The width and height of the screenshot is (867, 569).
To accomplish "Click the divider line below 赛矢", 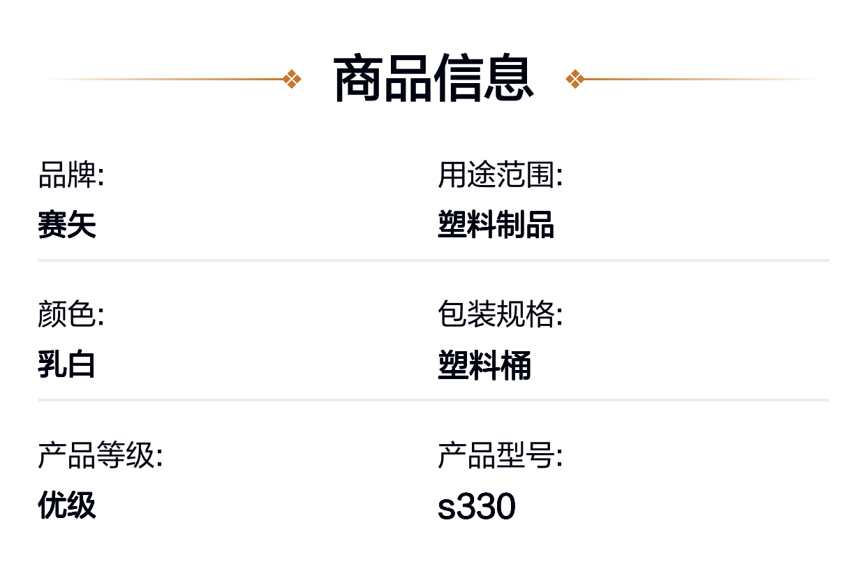I will click(433, 260).
